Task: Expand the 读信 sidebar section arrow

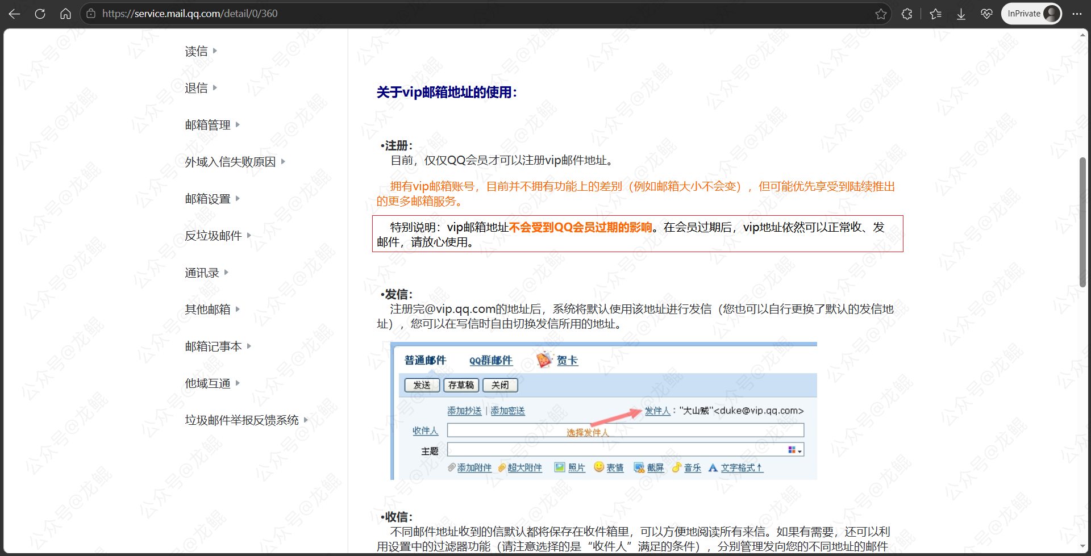Action: [215, 51]
